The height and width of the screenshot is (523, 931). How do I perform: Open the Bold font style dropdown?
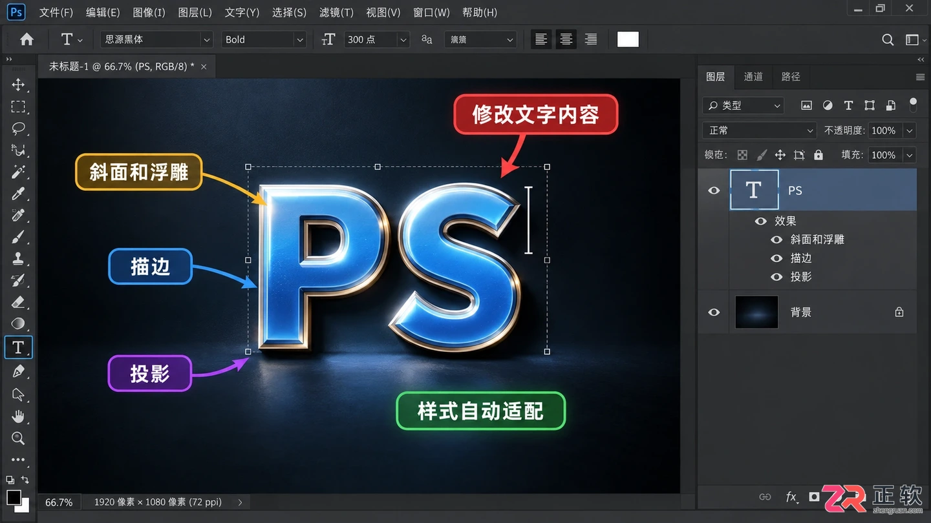click(263, 39)
